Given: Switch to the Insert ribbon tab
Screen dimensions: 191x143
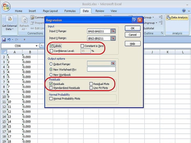Looking at the screenshot, I should pyautogui.click(x=32, y=11).
